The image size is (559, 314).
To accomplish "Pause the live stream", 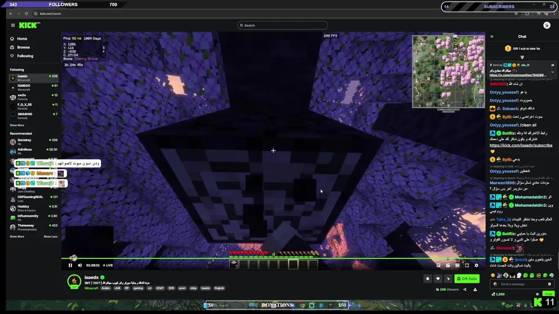I will (70, 265).
